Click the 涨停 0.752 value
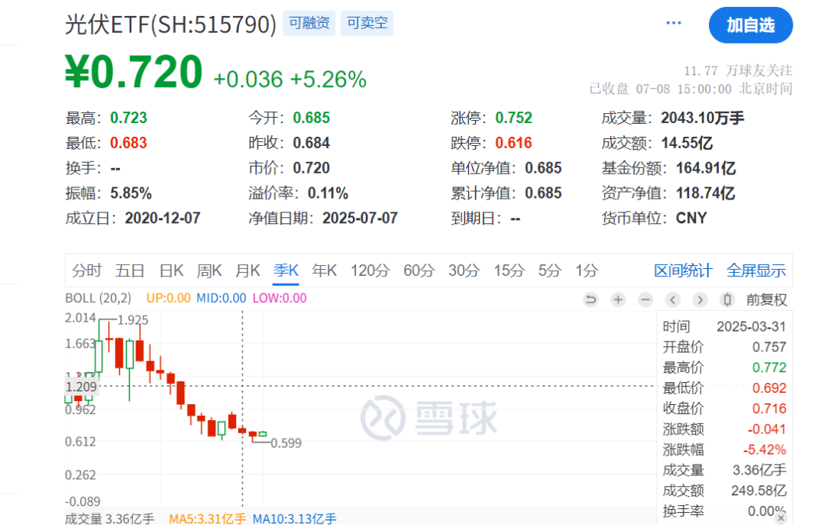Viewport: 825px width, 525px height. click(x=513, y=118)
